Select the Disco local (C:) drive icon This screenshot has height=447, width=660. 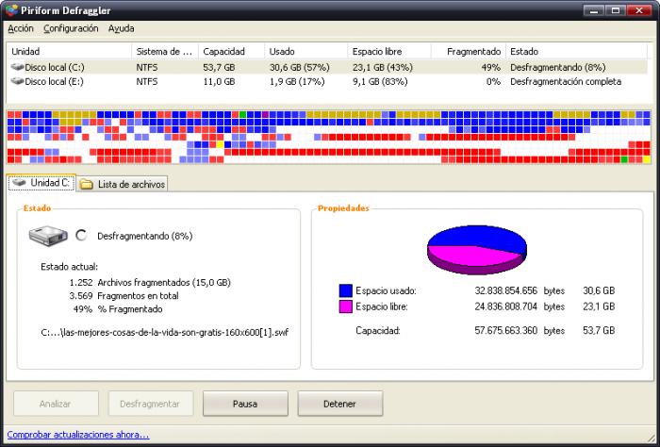[x=17, y=67]
